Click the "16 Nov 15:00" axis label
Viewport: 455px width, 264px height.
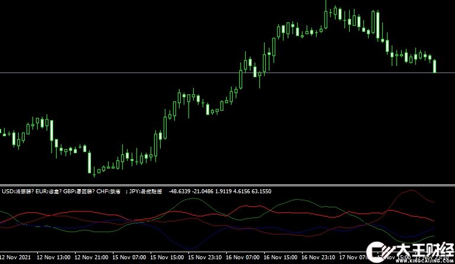(281, 257)
